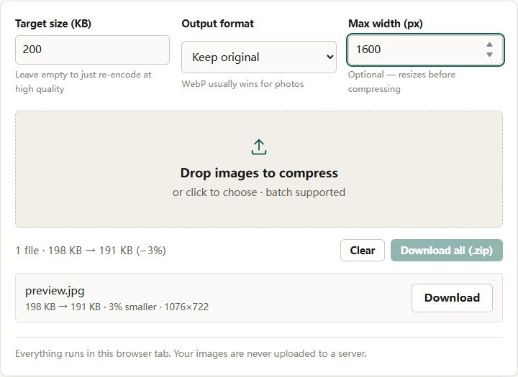
Task: Click Download all (.zip) button
Action: 447,251
